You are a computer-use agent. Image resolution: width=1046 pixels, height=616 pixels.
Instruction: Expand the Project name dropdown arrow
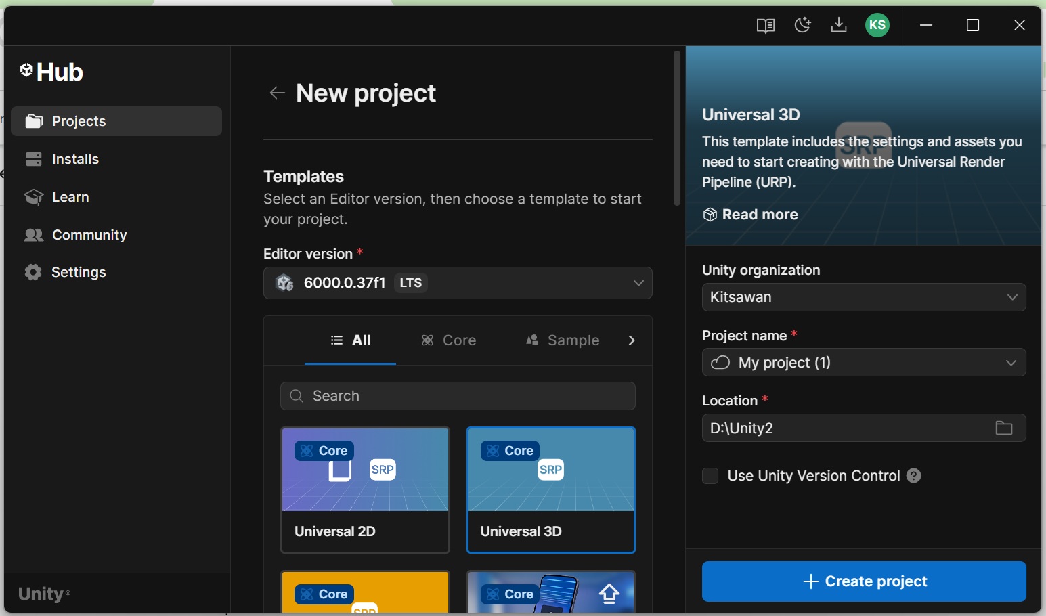point(1011,363)
